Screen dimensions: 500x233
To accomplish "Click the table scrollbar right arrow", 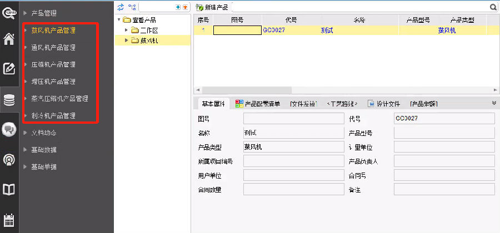I will tap(495, 90).
